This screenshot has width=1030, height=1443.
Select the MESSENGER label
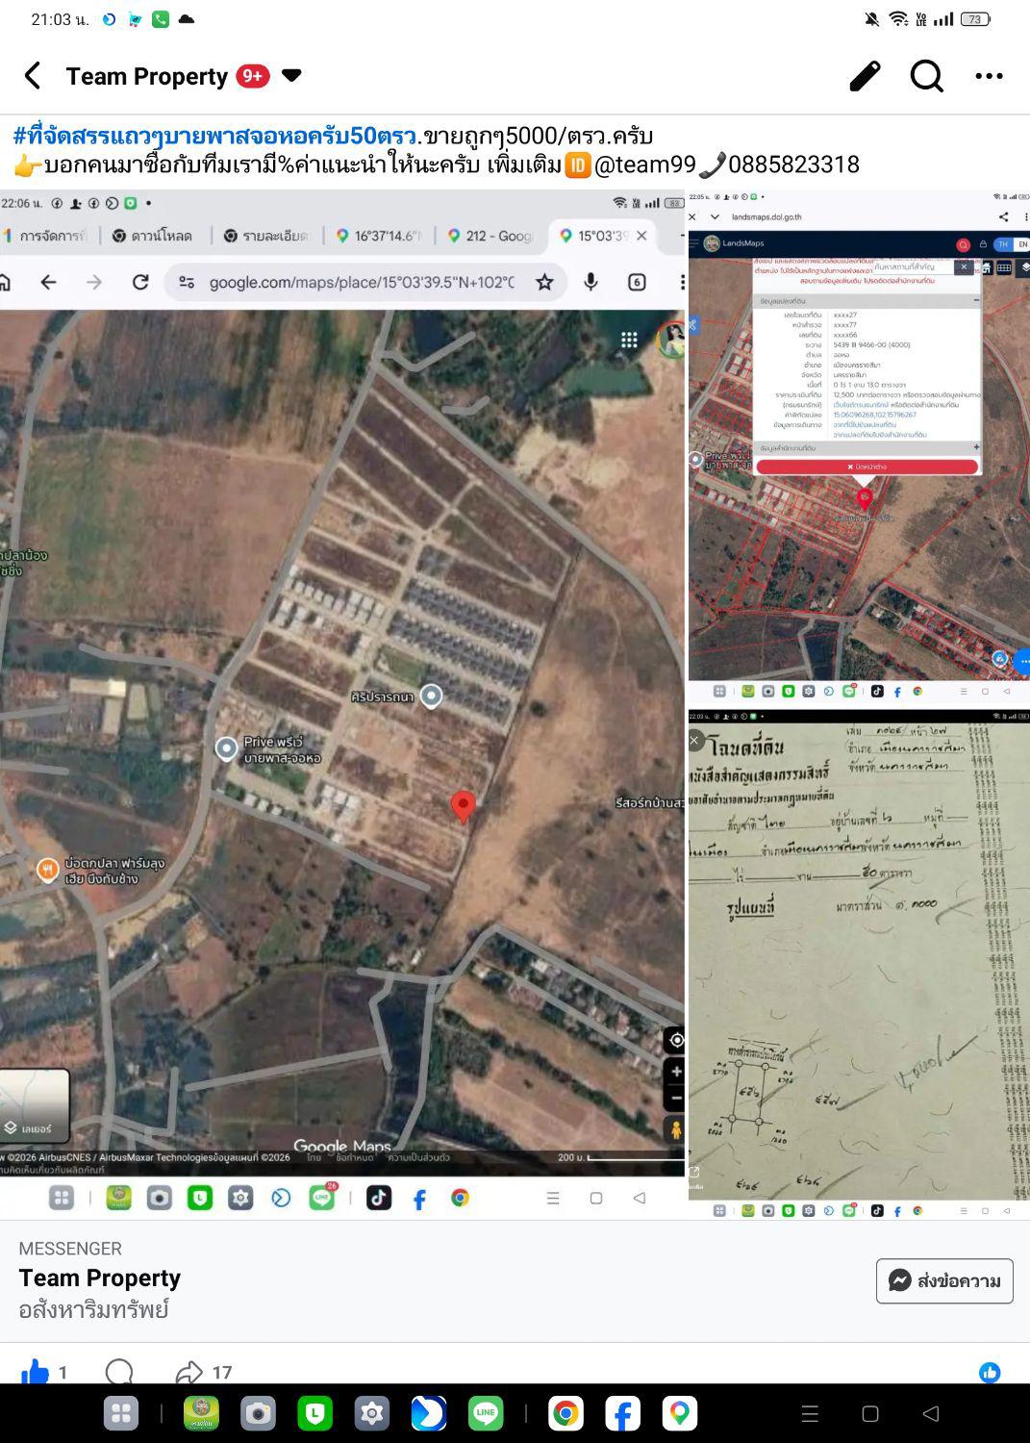click(x=70, y=1249)
